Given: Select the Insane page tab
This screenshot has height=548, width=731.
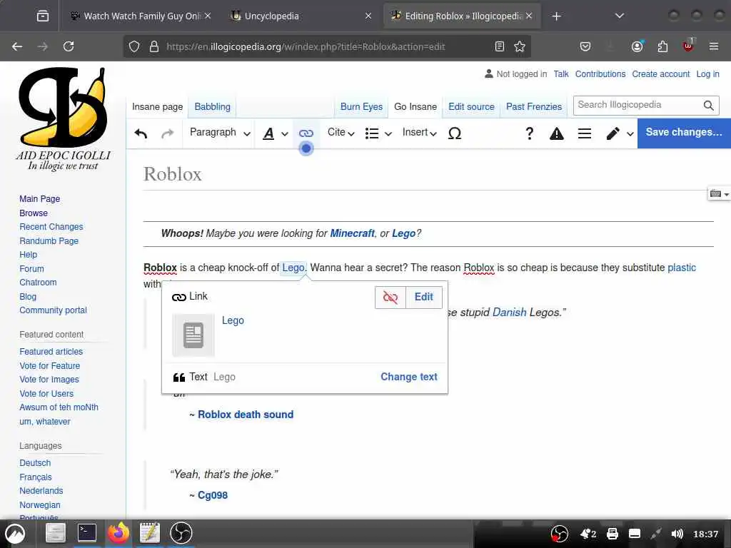Looking at the screenshot, I should [x=158, y=107].
